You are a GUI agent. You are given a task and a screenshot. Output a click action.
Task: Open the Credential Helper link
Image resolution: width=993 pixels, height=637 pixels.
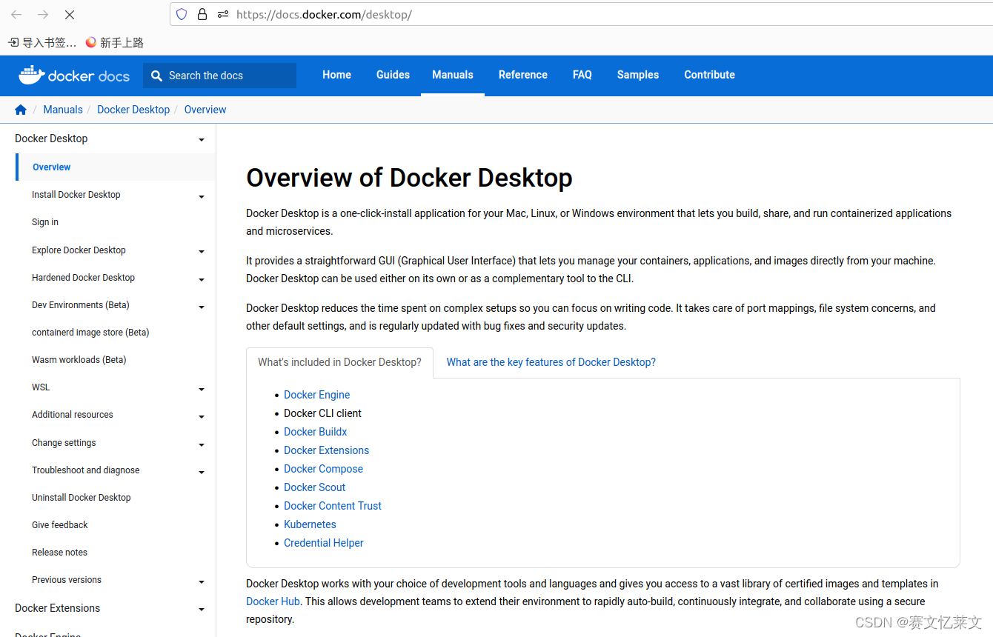(324, 543)
